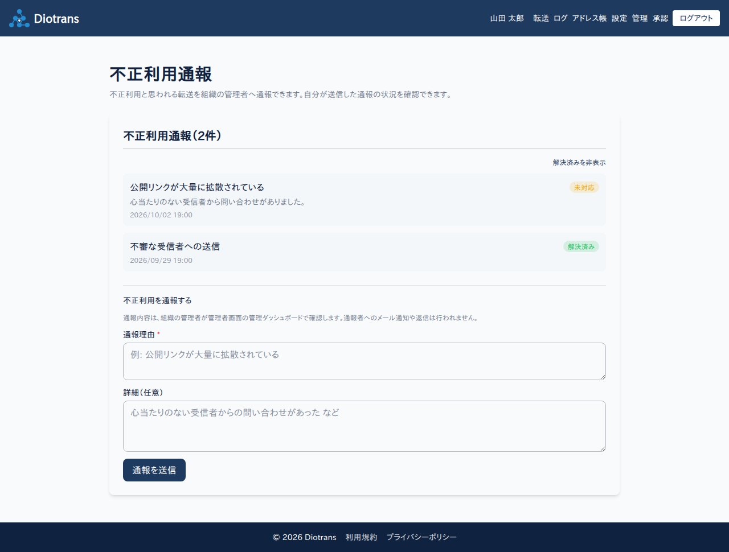The width and height of the screenshot is (729, 552).
Task: Click the 不正利用通報（2件） section title
Action: tap(173, 135)
